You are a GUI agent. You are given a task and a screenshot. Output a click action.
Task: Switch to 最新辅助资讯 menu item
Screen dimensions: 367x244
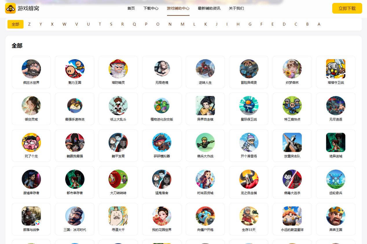tap(209, 8)
